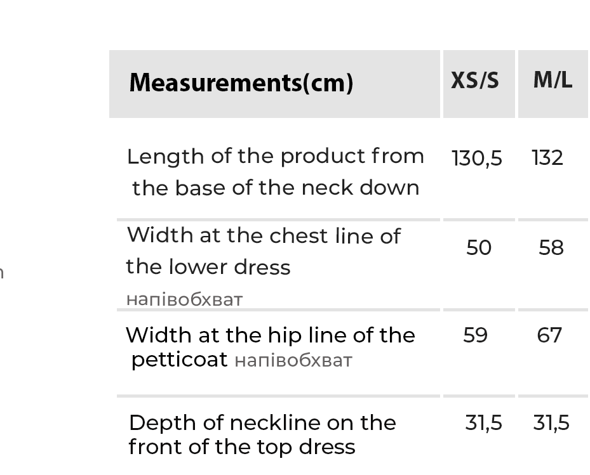Select the chest width value 50
The height and width of the screenshot is (475, 590).
coord(479,248)
